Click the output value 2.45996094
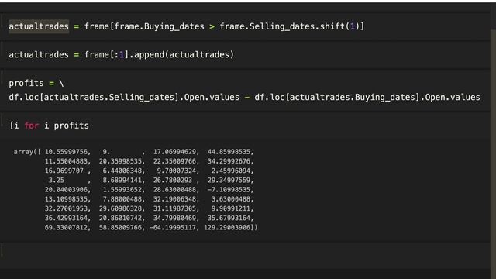This screenshot has height=279, width=496. (231, 170)
